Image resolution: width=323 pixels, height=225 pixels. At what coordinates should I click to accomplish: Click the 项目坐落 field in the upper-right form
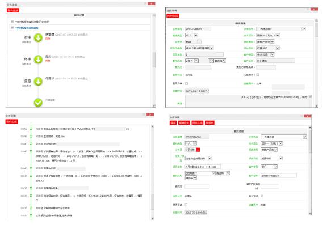click(204, 54)
